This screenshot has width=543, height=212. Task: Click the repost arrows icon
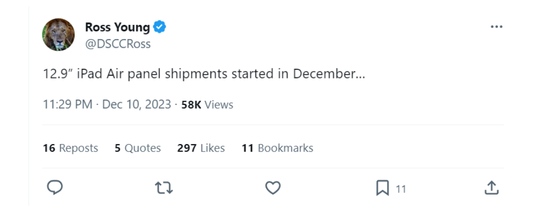(164, 188)
